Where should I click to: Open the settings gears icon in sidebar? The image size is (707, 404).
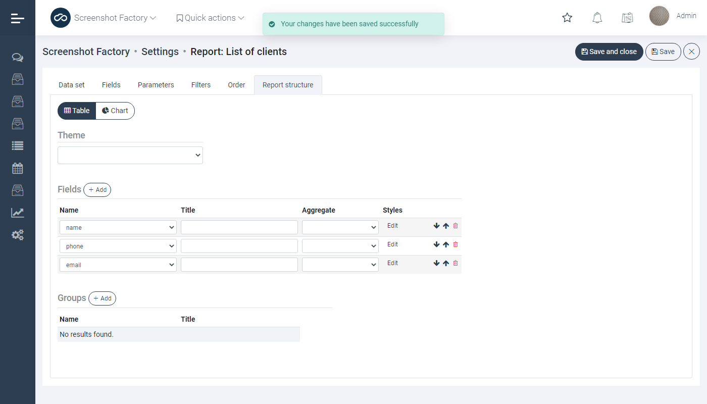click(18, 235)
